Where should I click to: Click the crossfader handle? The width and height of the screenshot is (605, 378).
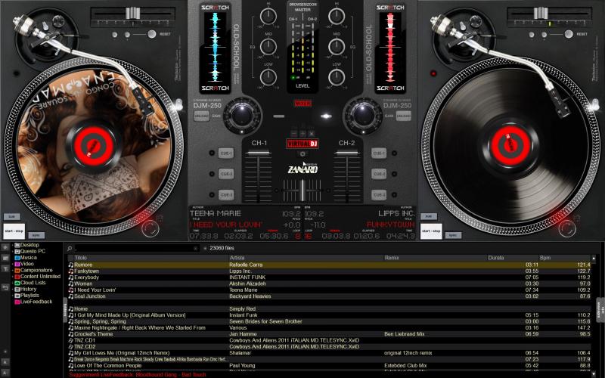[x=302, y=190]
